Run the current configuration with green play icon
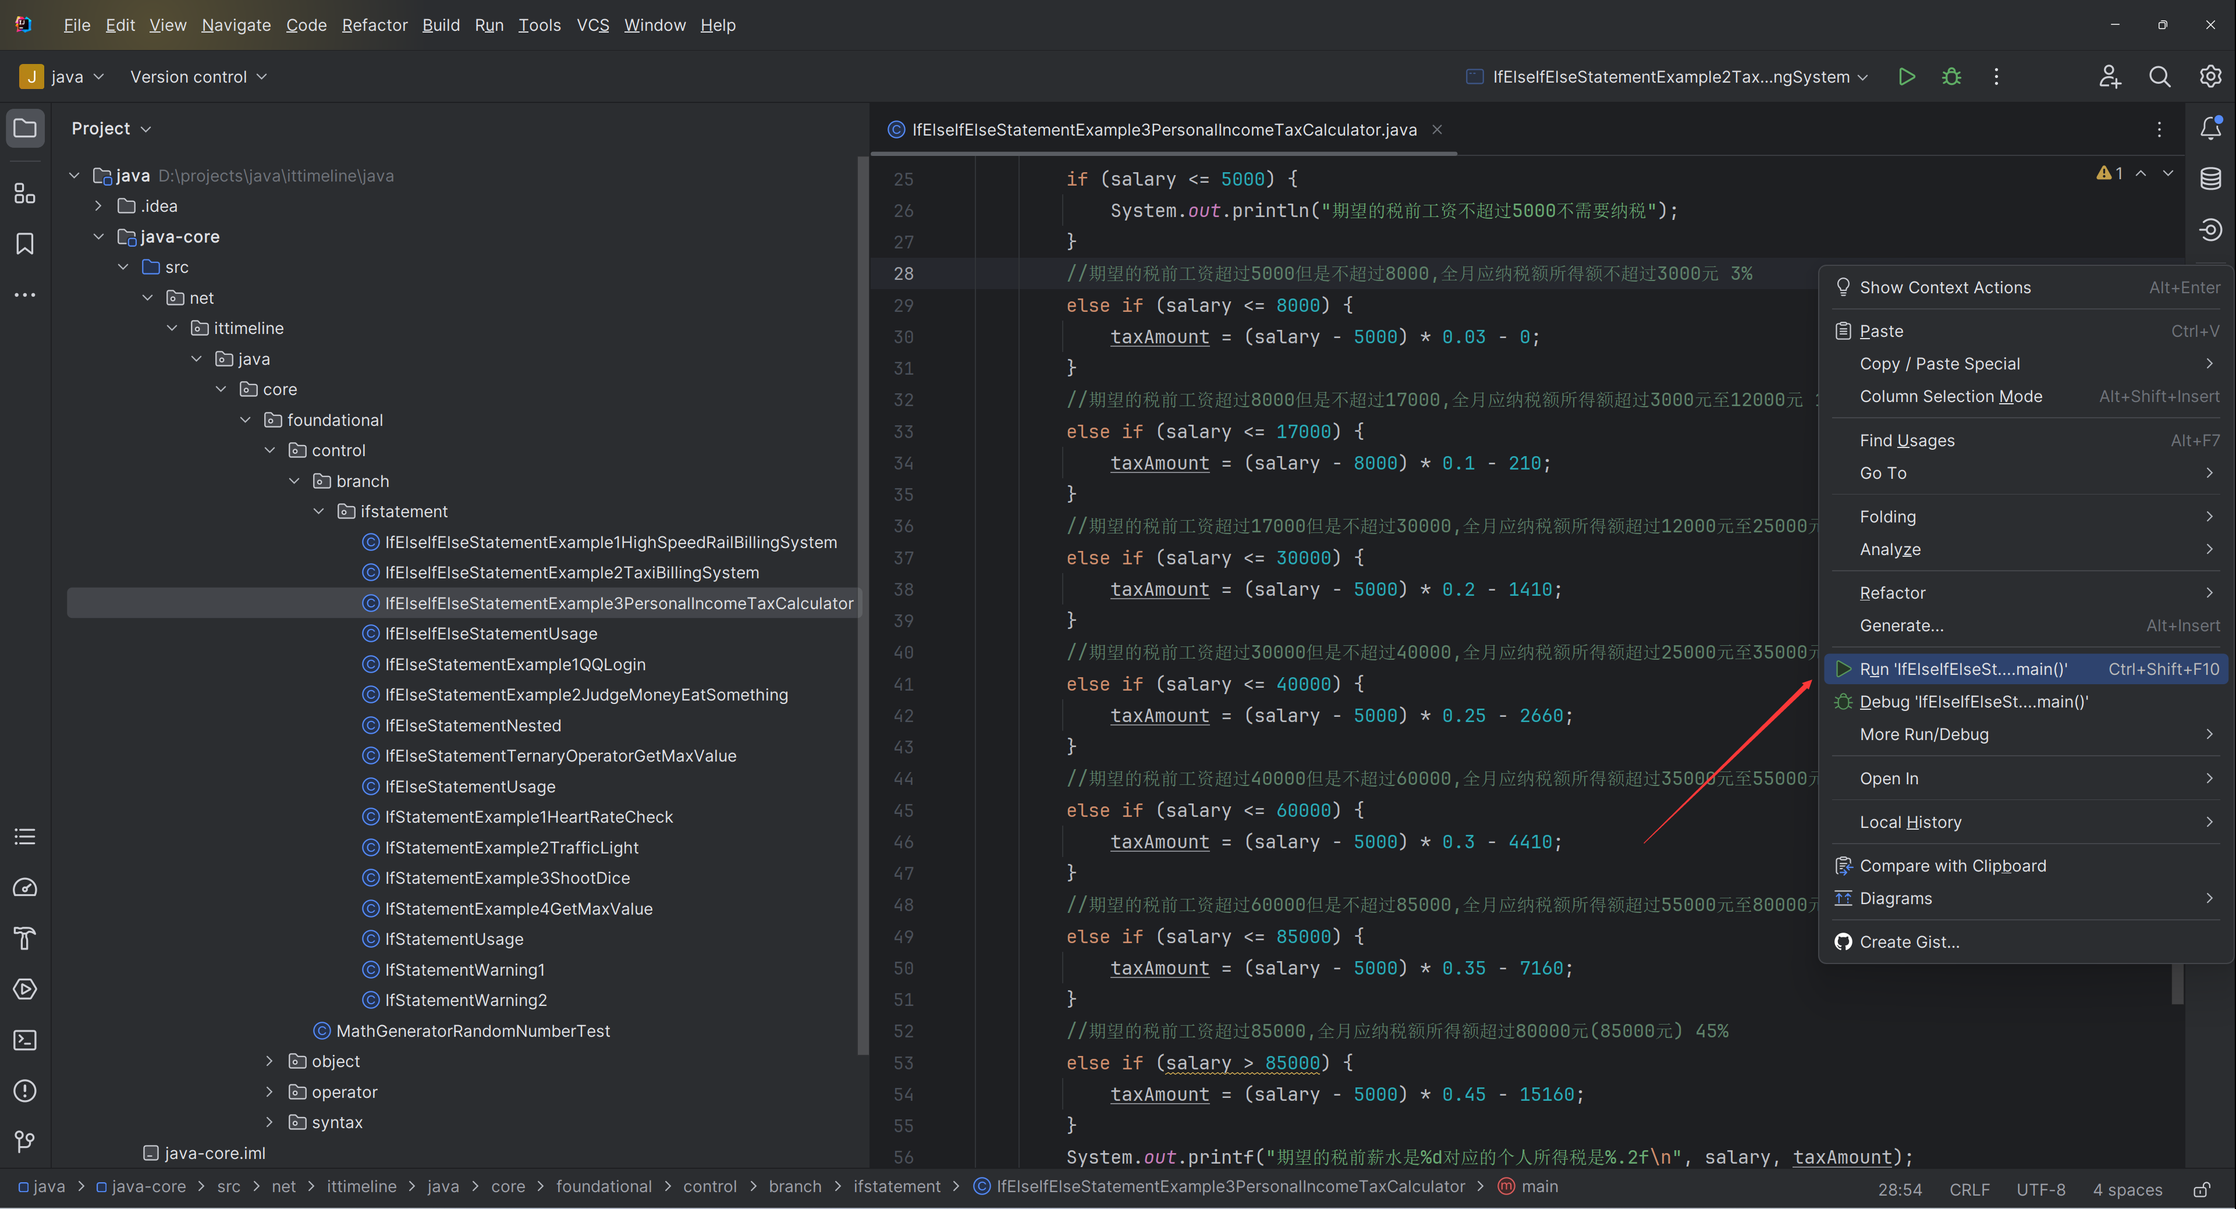Image resolution: width=2236 pixels, height=1209 pixels. click(x=1907, y=76)
